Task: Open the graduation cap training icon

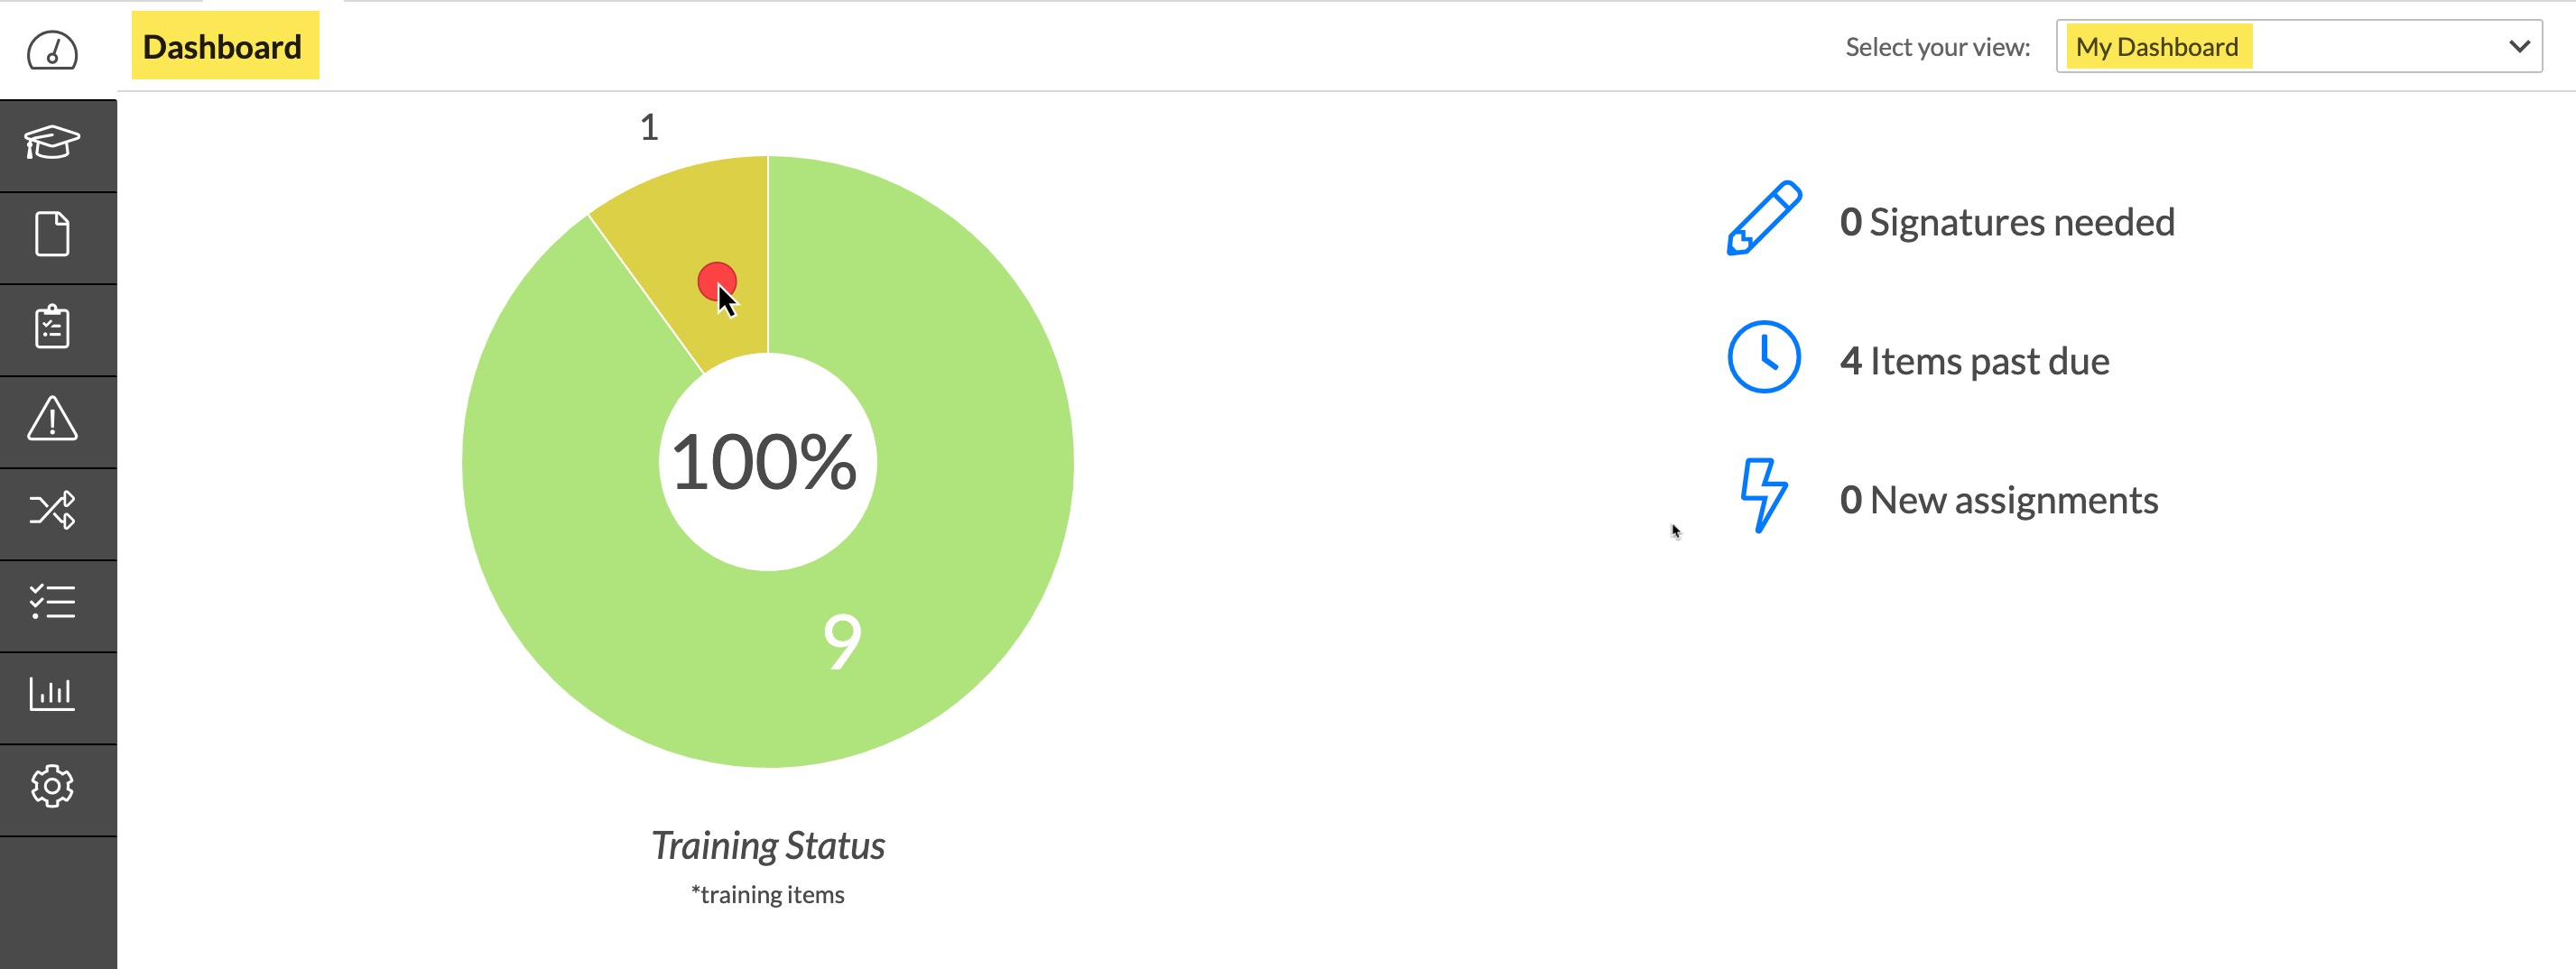Action: tap(52, 142)
